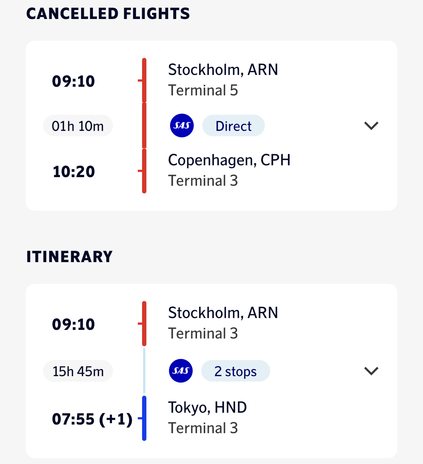This screenshot has width=423, height=464.
Task: Click the SAS logo on the cancelled flight
Action: coord(182,126)
